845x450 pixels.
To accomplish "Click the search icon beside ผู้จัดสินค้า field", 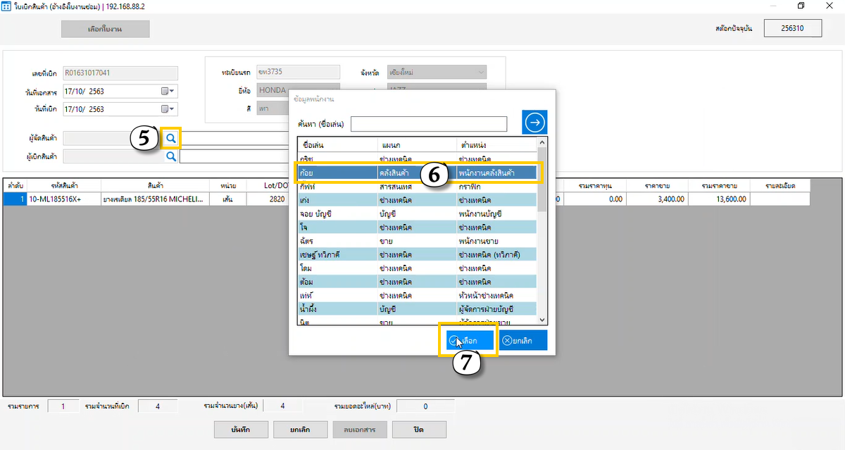I will tap(170, 138).
